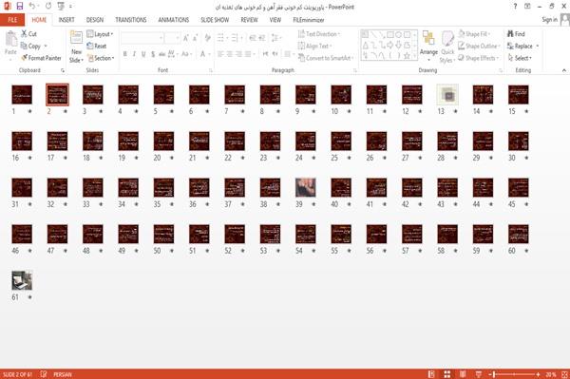Screen dimensions: 570x379
Task: Click the PERSIAN language indicator
Action: coord(63,374)
